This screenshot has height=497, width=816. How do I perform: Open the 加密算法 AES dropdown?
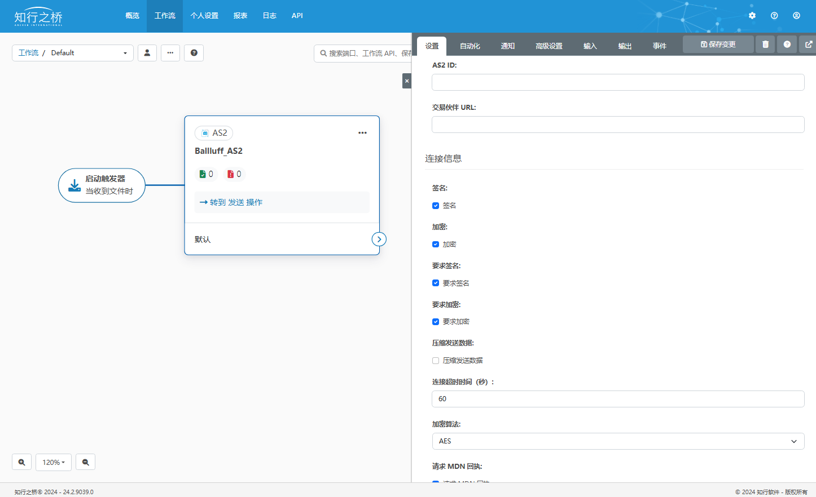click(618, 441)
